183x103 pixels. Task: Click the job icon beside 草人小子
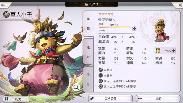coord(6,14)
